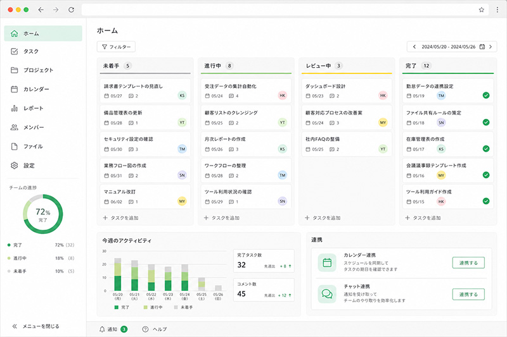Click the 進行中 18% legend row
Image resolution: width=507 pixels, height=337 pixels.
[41, 259]
